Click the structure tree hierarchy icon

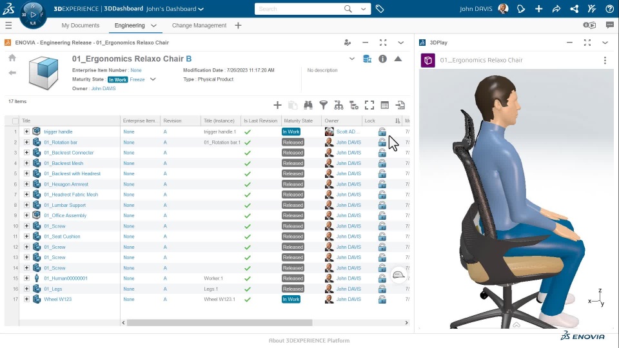(339, 105)
